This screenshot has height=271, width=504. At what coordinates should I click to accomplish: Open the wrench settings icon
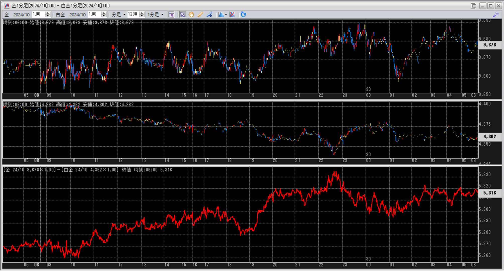click(496, 14)
